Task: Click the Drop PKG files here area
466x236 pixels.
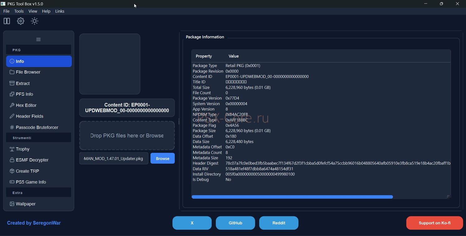Action: pos(127,136)
